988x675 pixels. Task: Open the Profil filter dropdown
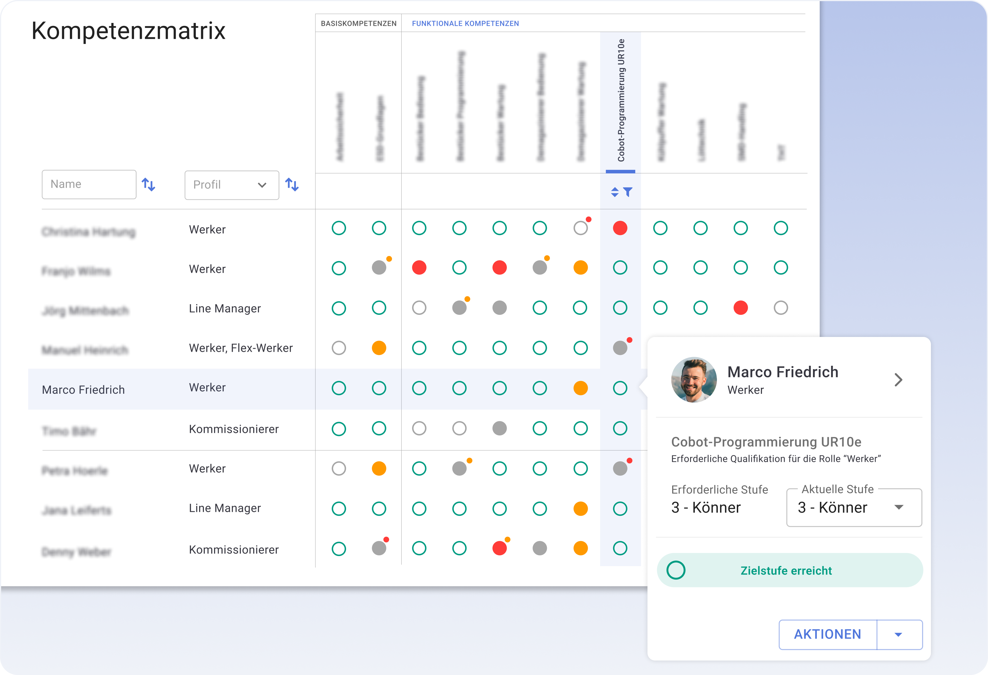tap(232, 185)
